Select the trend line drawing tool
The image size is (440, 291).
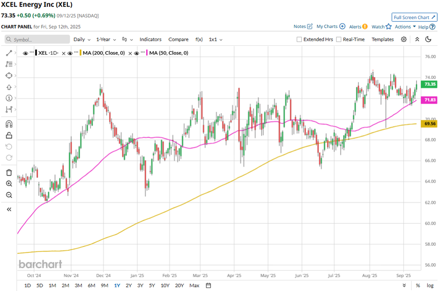(x=9, y=53)
